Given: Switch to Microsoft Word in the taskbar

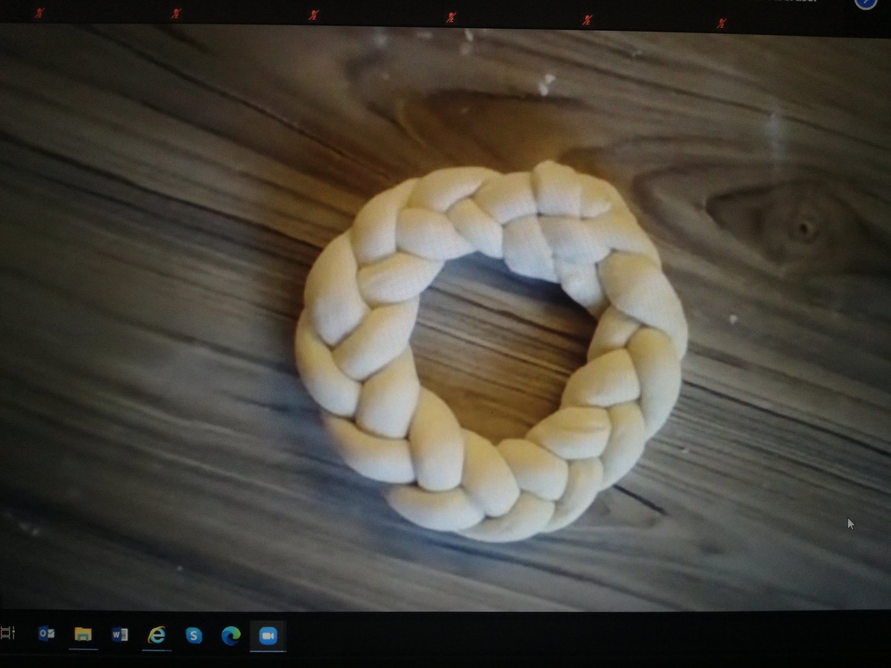Looking at the screenshot, I should pyautogui.click(x=120, y=635).
